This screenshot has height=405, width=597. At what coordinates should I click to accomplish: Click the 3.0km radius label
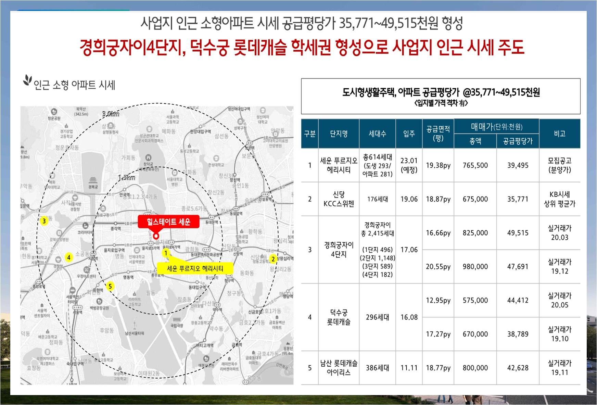111,114
